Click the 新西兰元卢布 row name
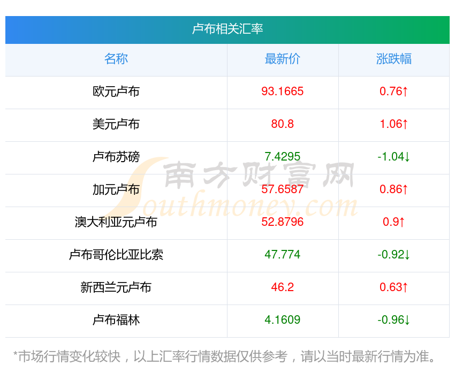Viewport: 455px width, 373px height. point(116,287)
